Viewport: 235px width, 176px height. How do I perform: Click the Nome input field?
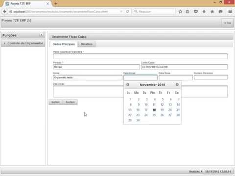pyautogui.click(x=88, y=78)
